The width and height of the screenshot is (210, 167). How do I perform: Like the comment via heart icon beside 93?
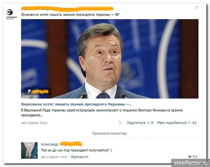tap(190, 157)
